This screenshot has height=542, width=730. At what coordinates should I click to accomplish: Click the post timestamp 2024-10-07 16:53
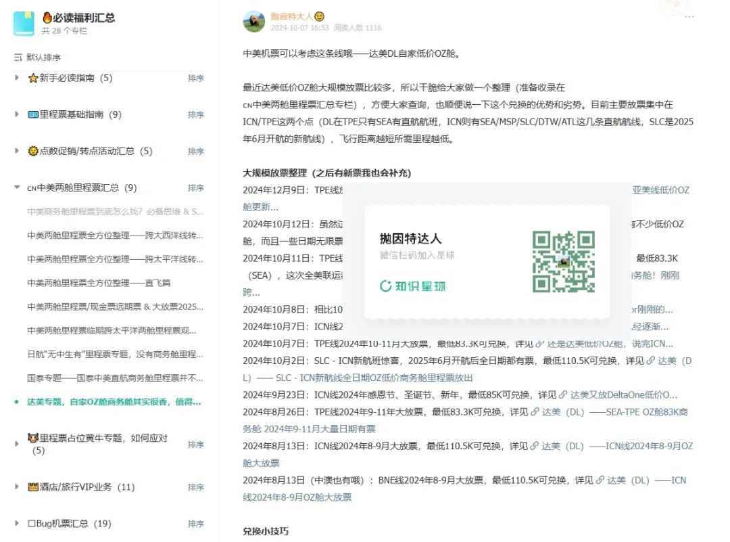point(300,28)
